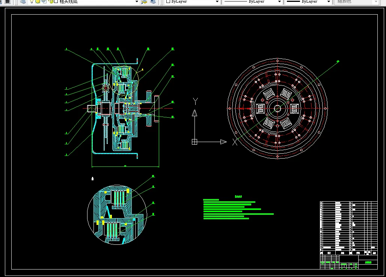Image resolution: width=386 pixels, height=277 pixels.
Task: Toggle the layer lock padlock icon
Action: click(50, 1)
